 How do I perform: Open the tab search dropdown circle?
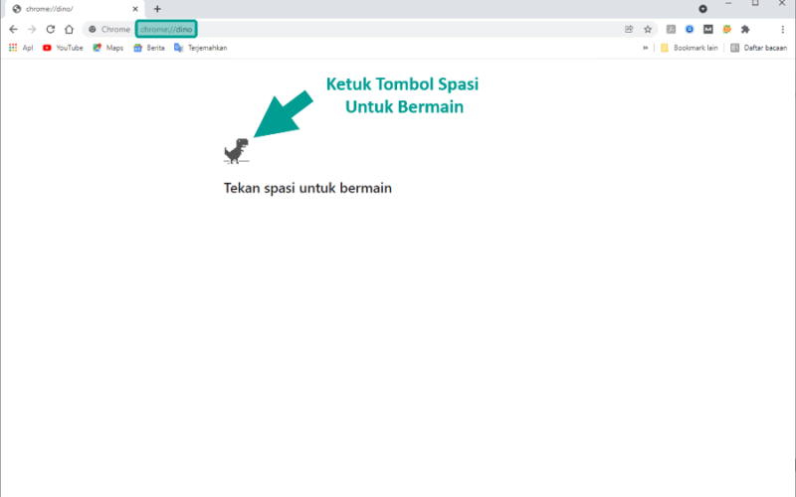coord(703,9)
